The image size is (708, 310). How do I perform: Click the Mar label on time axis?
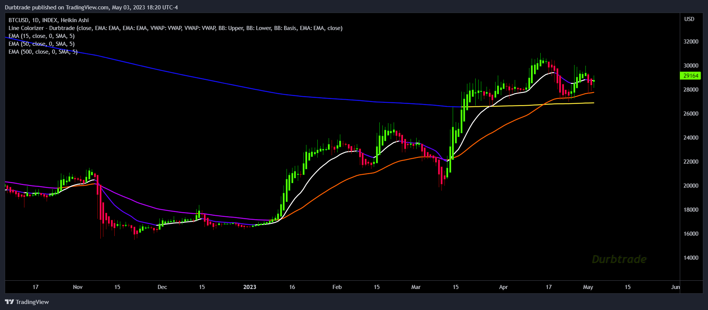[416, 287]
